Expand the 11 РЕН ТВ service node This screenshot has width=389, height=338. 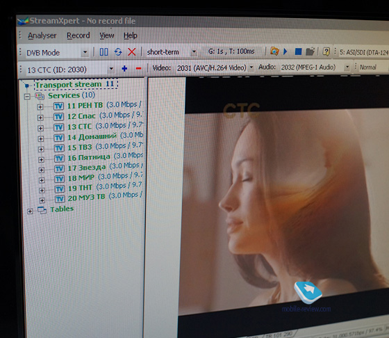pos(40,107)
